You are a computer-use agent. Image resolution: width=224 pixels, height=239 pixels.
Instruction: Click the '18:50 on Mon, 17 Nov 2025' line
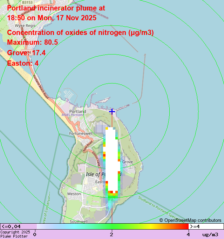click(x=52, y=18)
